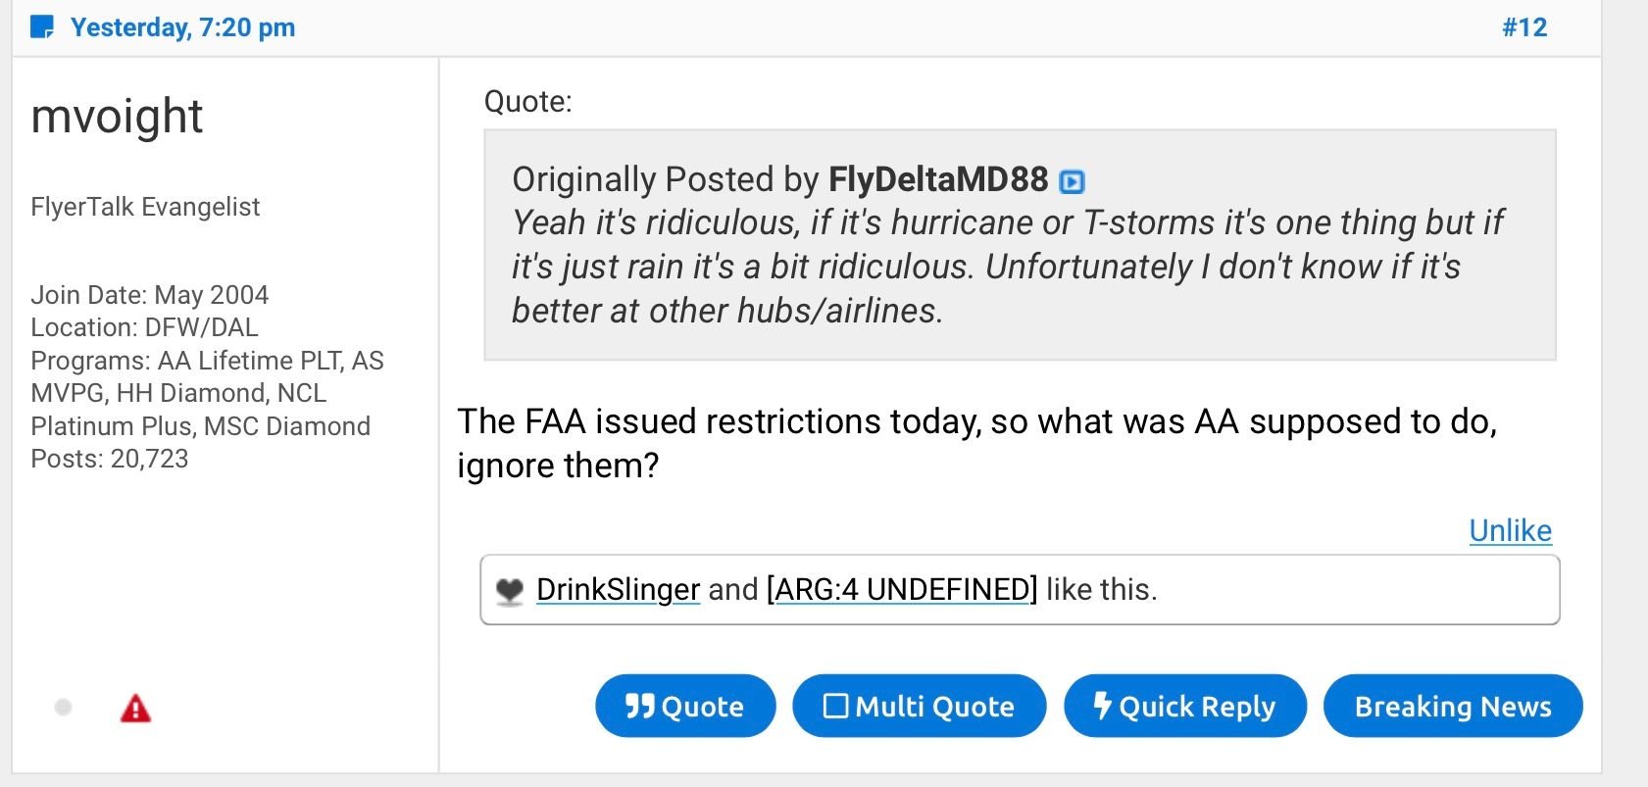
Task: Click the quotation mark icon in Quote button
Action: [639, 706]
